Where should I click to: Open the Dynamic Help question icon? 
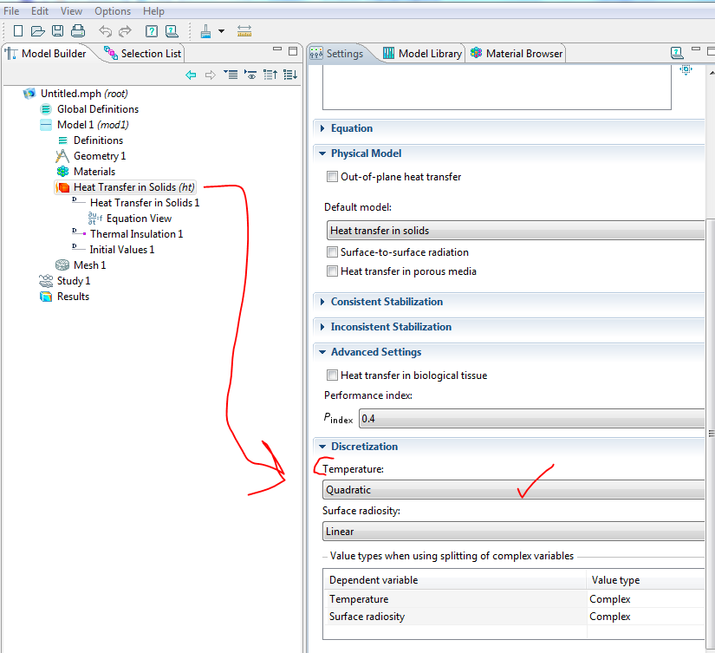(x=152, y=31)
